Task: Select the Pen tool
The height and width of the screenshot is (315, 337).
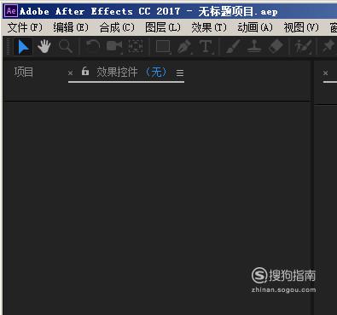Action: click(184, 47)
